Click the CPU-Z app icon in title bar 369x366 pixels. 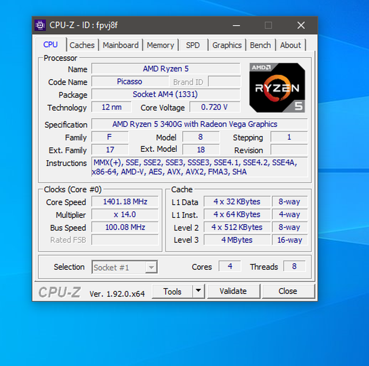(x=40, y=25)
